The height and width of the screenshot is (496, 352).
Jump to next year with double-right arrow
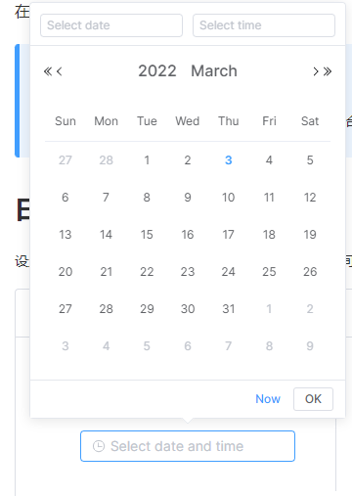328,71
